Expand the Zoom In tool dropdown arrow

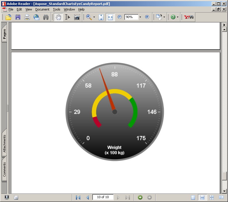point(94,17)
